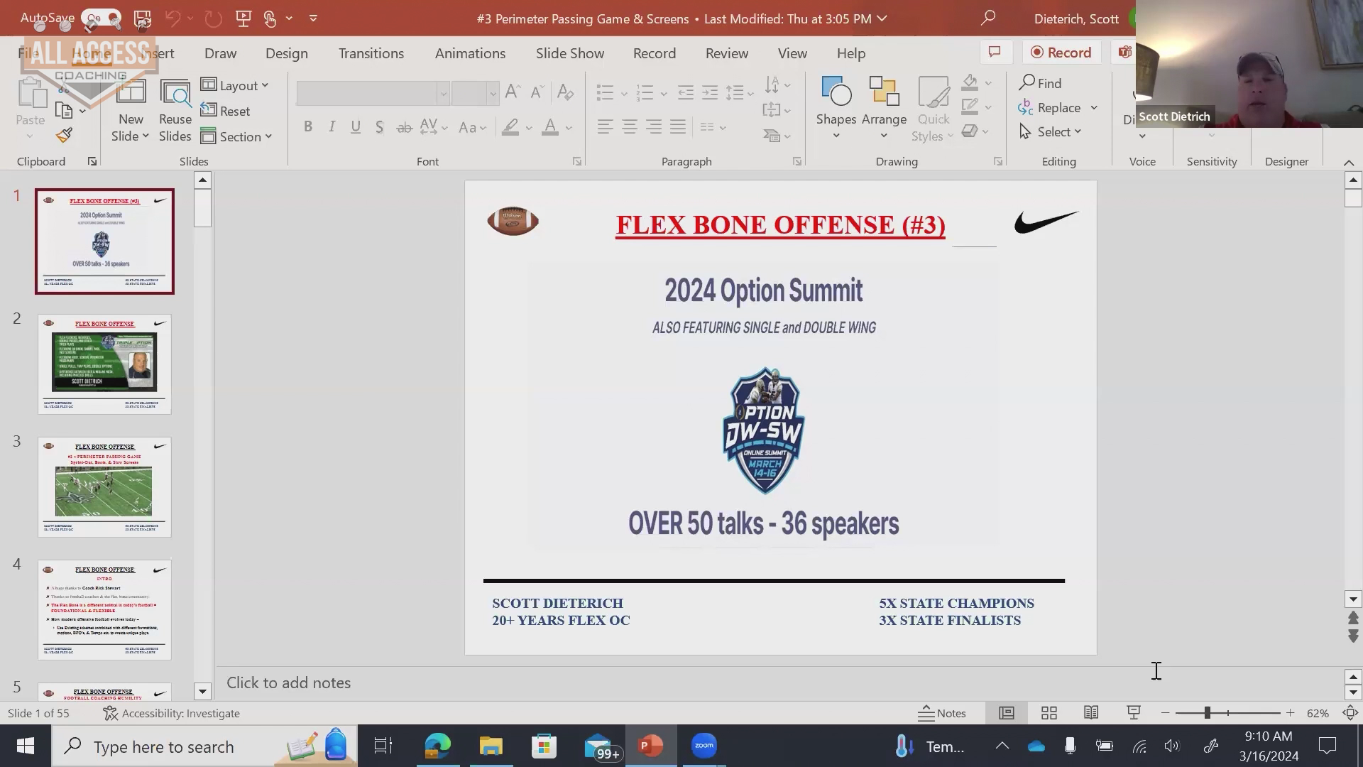Viewport: 1363px width, 767px height.
Task: Switch to Animations tab
Action: pos(470,53)
